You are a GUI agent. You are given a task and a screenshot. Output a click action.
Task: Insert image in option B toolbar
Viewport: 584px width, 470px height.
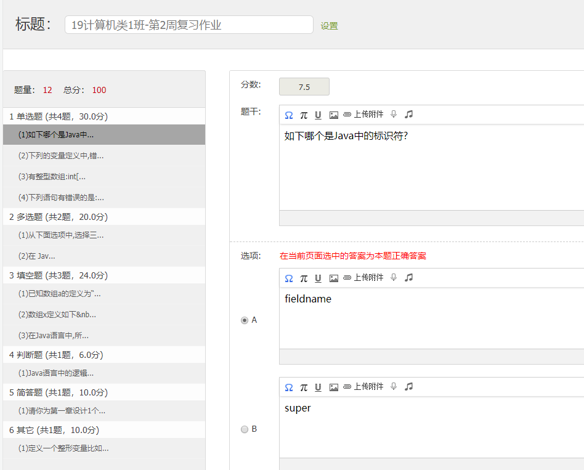(x=334, y=387)
